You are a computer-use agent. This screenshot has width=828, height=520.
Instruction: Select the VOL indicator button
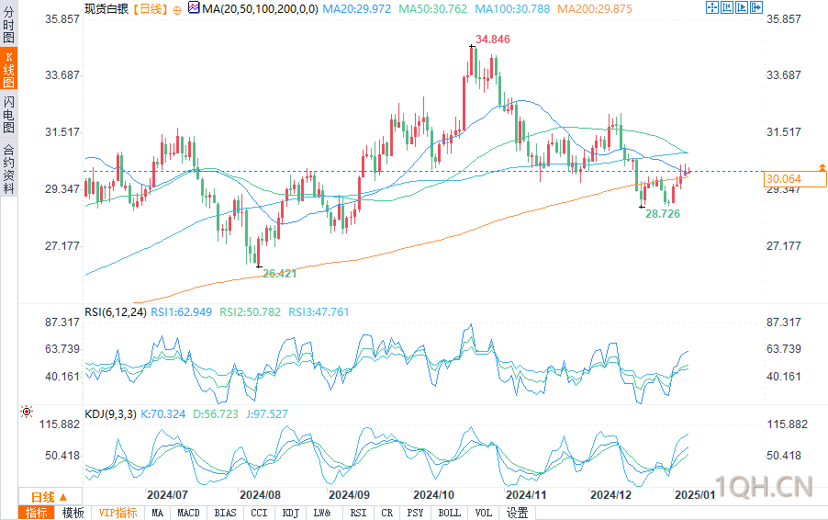483,513
